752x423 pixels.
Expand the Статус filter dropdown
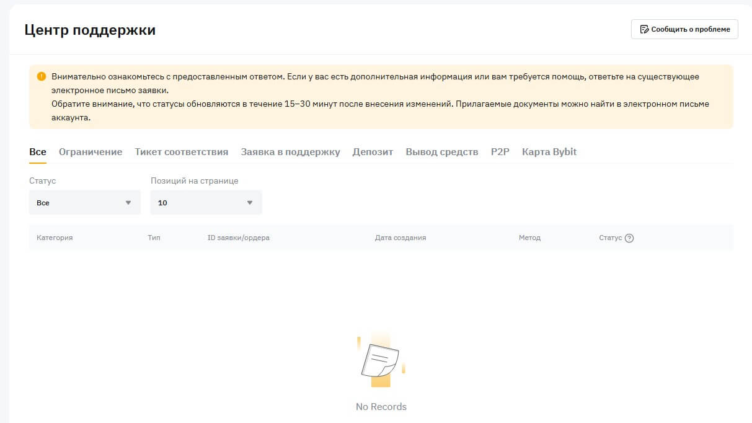[x=85, y=203]
